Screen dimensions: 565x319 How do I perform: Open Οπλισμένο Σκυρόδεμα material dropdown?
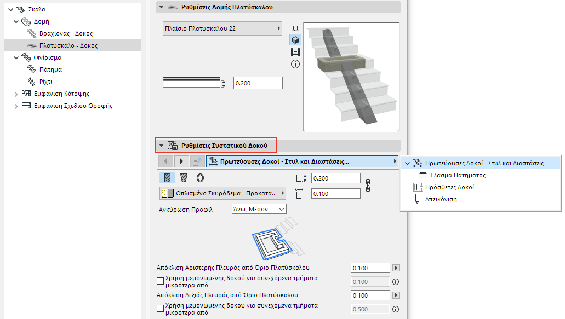point(222,193)
